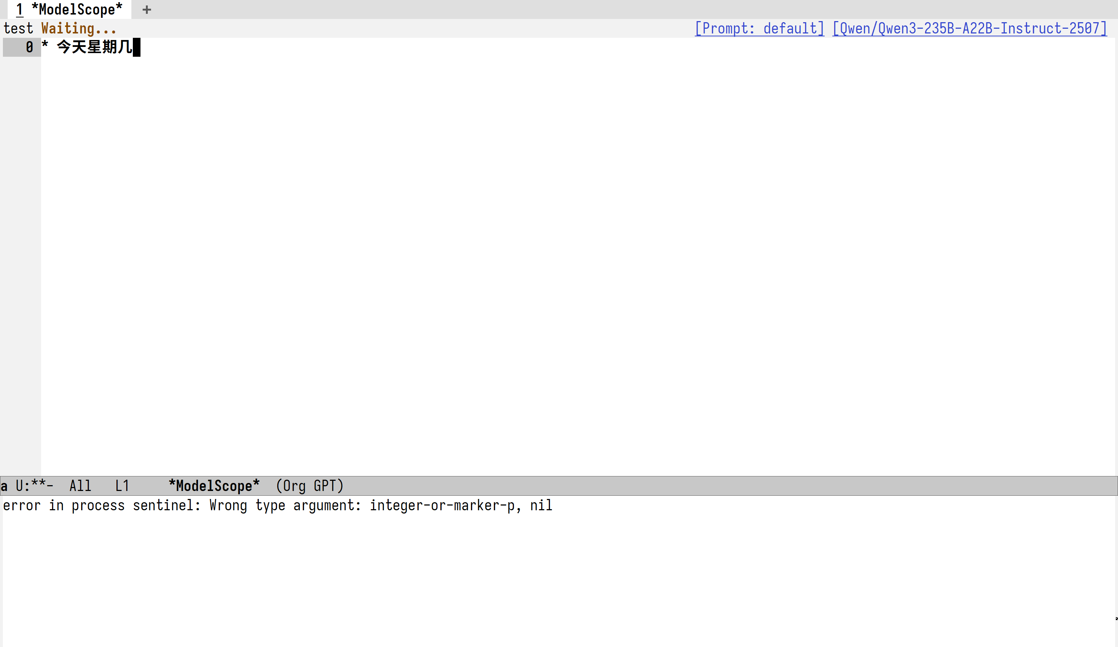Click the block cursor after 几
The height and width of the screenshot is (647, 1118).
tap(136, 47)
